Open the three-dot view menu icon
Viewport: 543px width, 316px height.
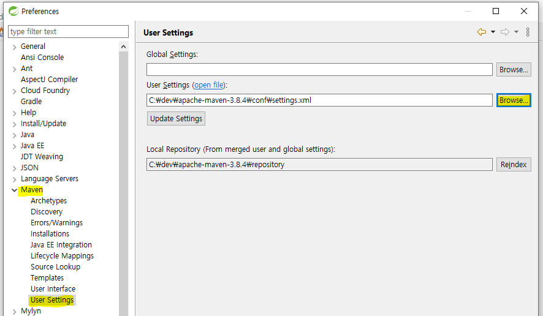click(528, 32)
